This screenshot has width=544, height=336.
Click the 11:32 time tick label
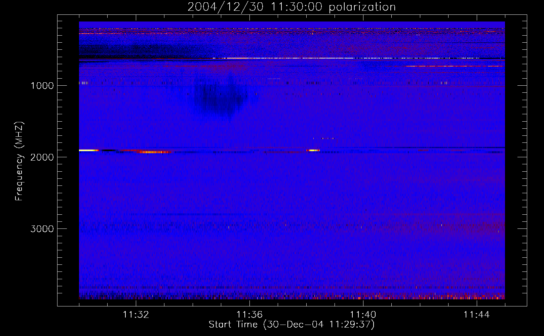coord(136,315)
